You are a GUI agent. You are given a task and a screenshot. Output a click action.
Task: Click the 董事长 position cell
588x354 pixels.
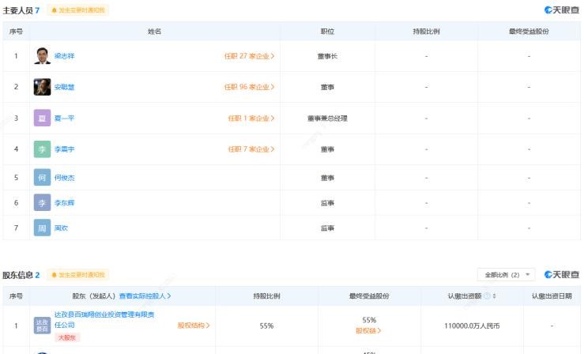[327, 56]
